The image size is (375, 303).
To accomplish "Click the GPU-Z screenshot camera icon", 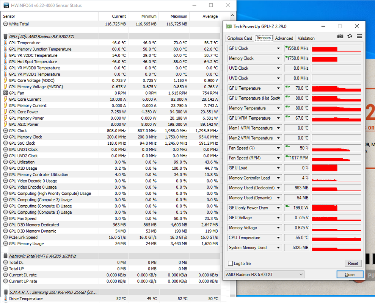I will tap(340, 36).
